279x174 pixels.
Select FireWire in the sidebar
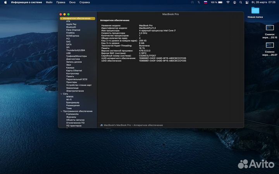click(x=70, y=33)
